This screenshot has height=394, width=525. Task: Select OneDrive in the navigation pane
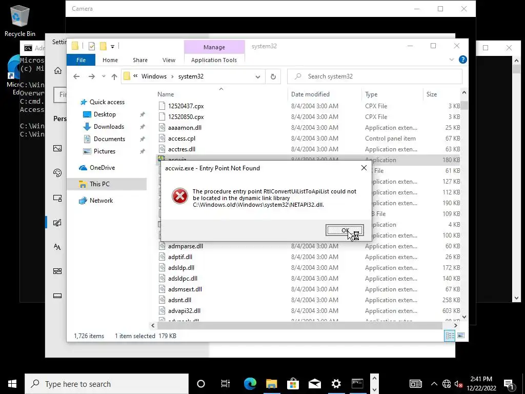pos(102,168)
